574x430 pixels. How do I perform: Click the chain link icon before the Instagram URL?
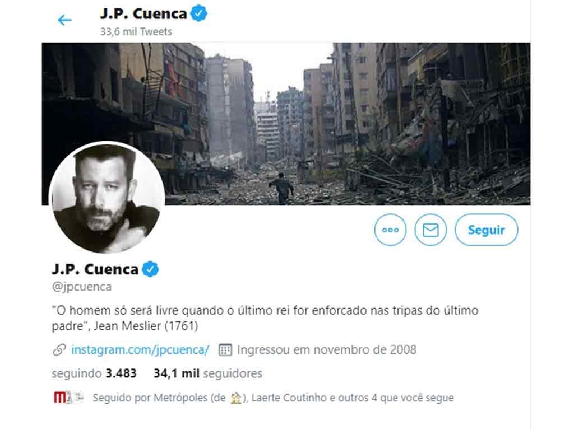tap(59, 350)
